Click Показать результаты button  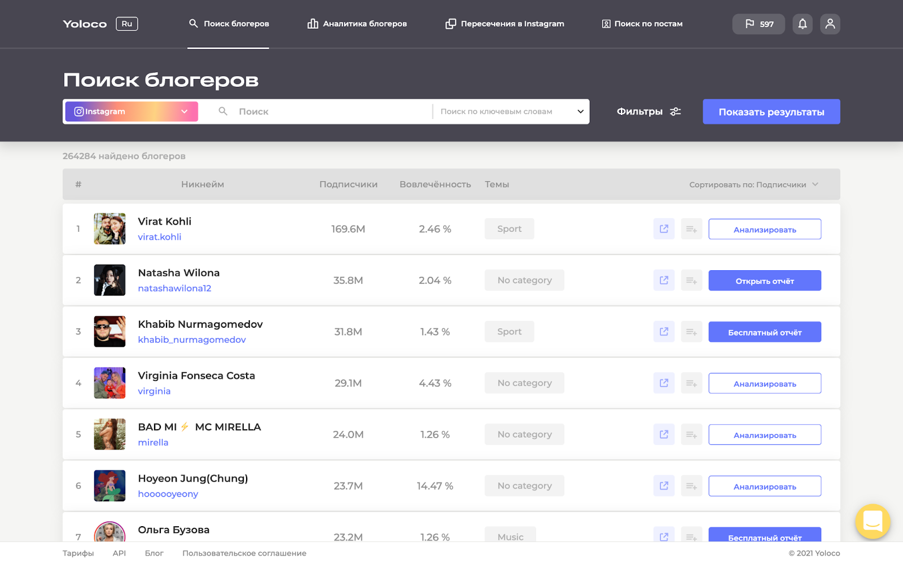coord(772,112)
